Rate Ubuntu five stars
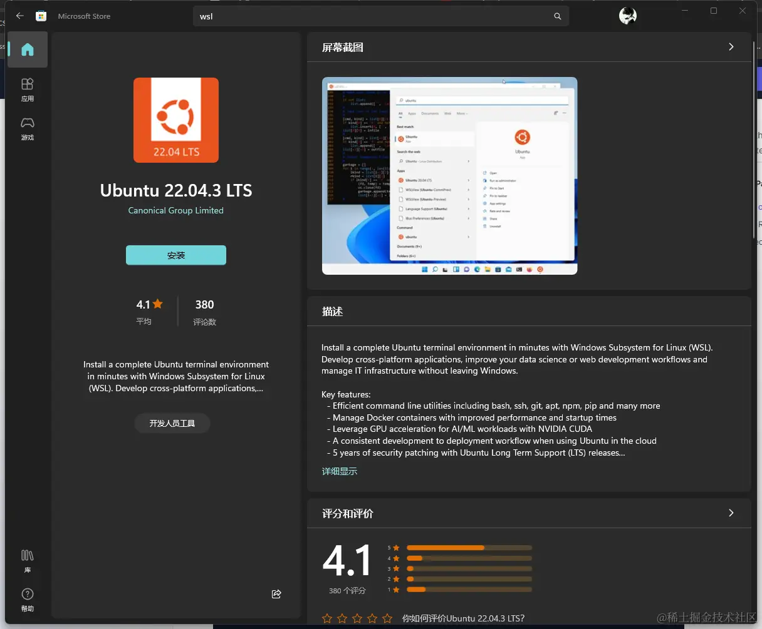 click(387, 618)
